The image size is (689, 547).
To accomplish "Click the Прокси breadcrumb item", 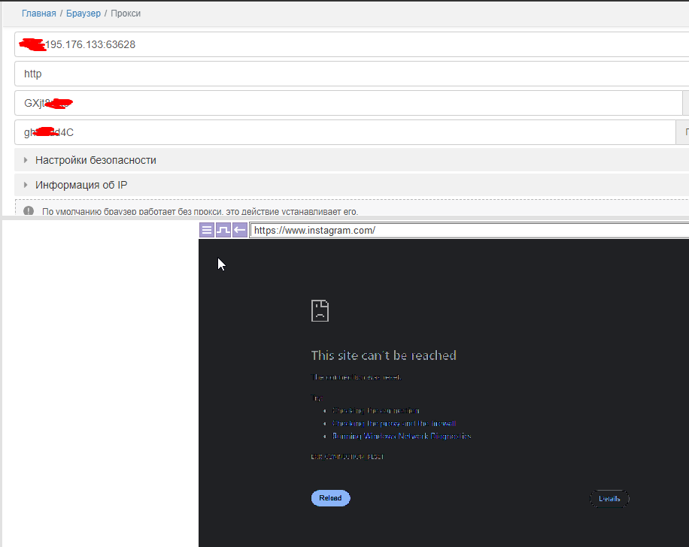I will tap(126, 14).
